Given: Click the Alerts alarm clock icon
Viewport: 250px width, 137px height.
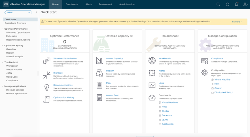Looking at the screenshot, I should (152, 73).
